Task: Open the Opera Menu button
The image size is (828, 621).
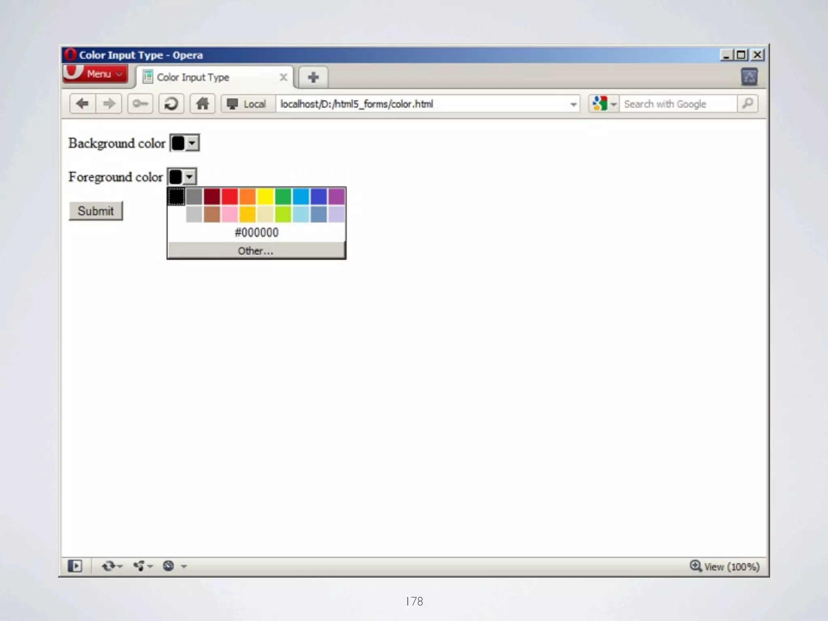Action: (x=95, y=74)
